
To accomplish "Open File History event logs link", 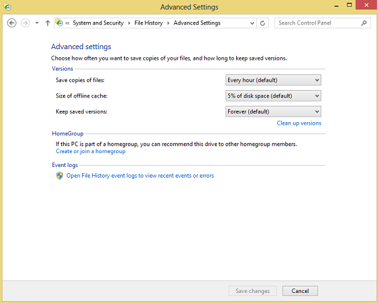I will pyautogui.click(x=140, y=176).
